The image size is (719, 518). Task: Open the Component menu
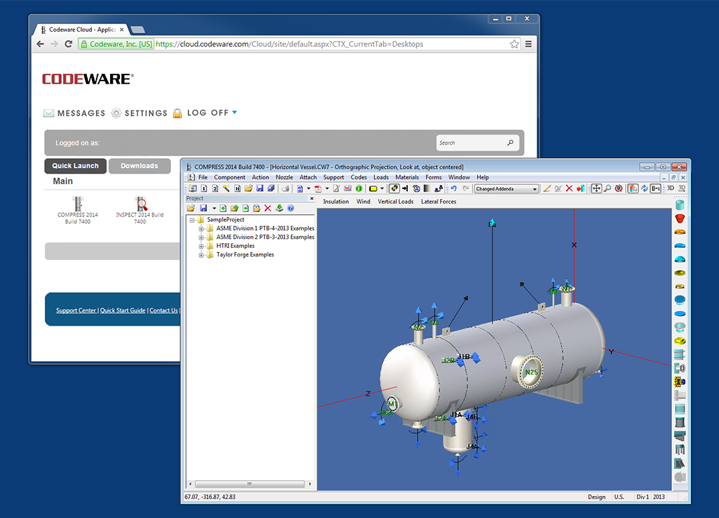(x=229, y=178)
